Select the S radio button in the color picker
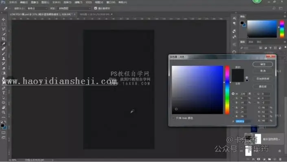Image resolution: width=287 pixels, height=162 pixels. pyautogui.click(x=233, y=98)
